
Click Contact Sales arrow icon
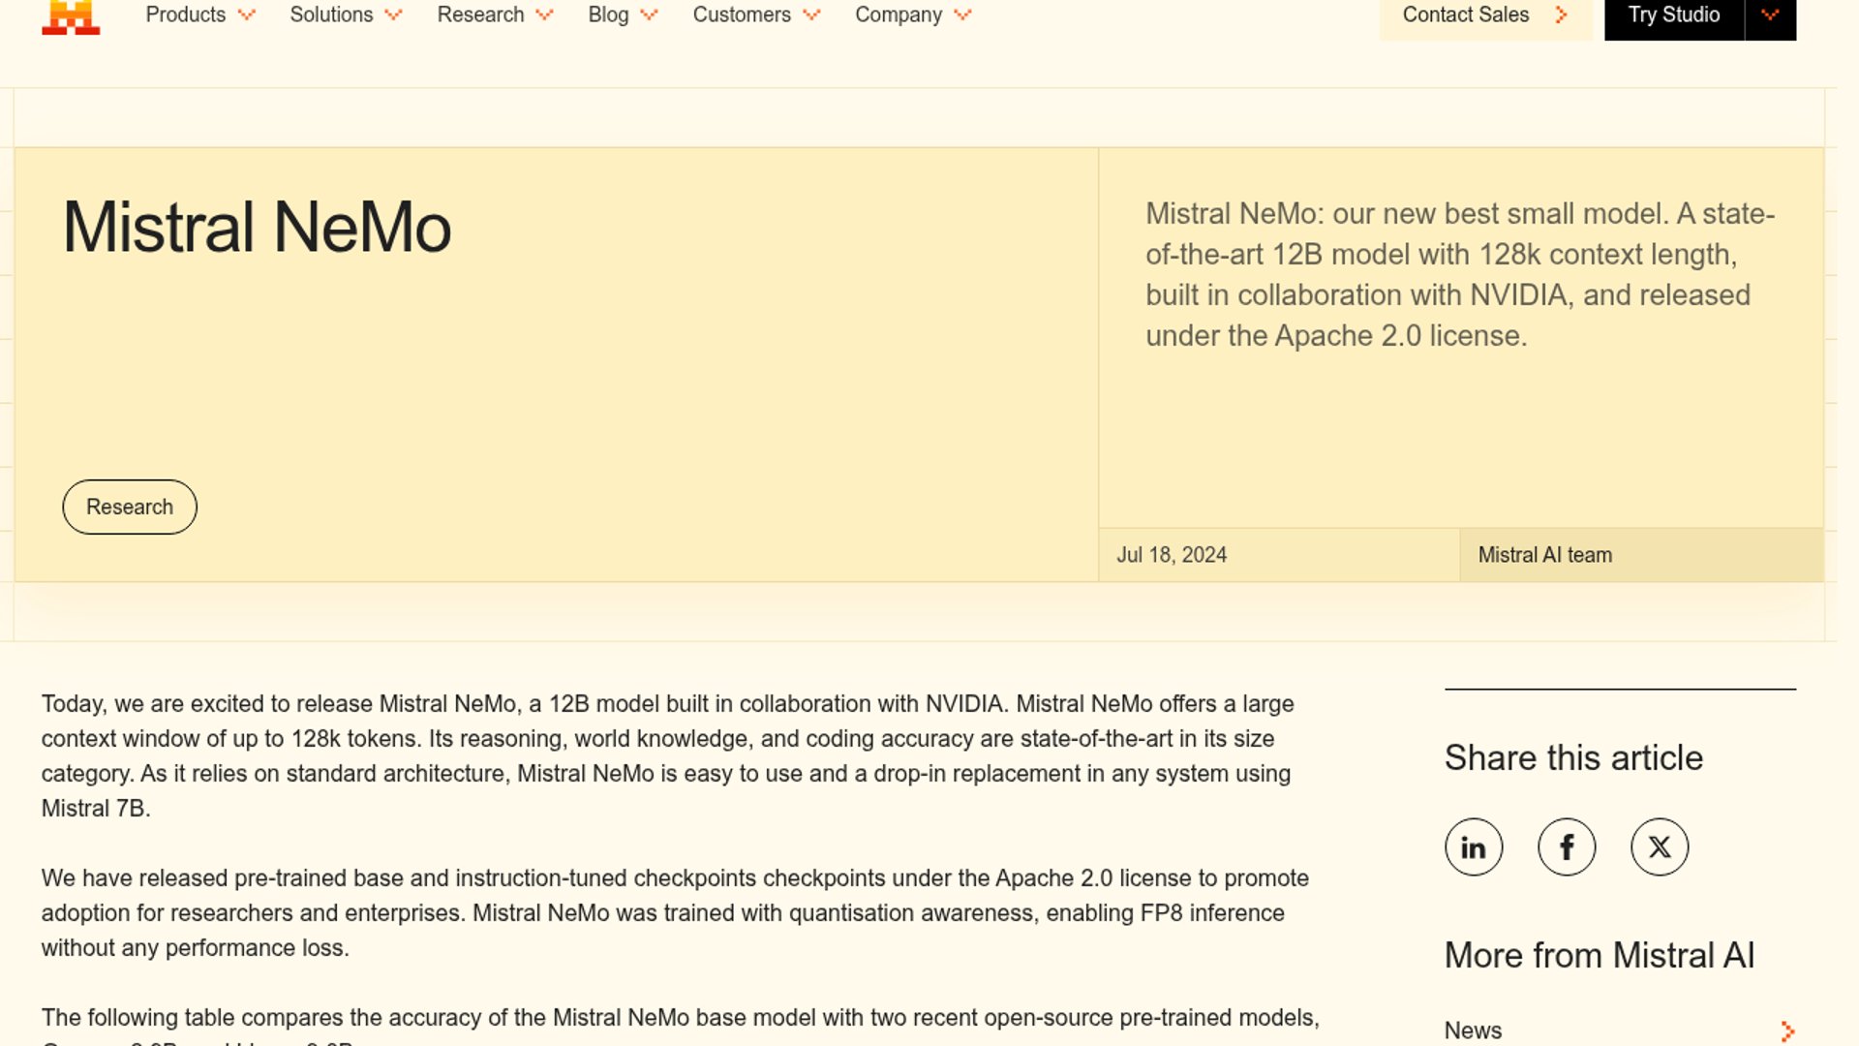(x=1561, y=15)
